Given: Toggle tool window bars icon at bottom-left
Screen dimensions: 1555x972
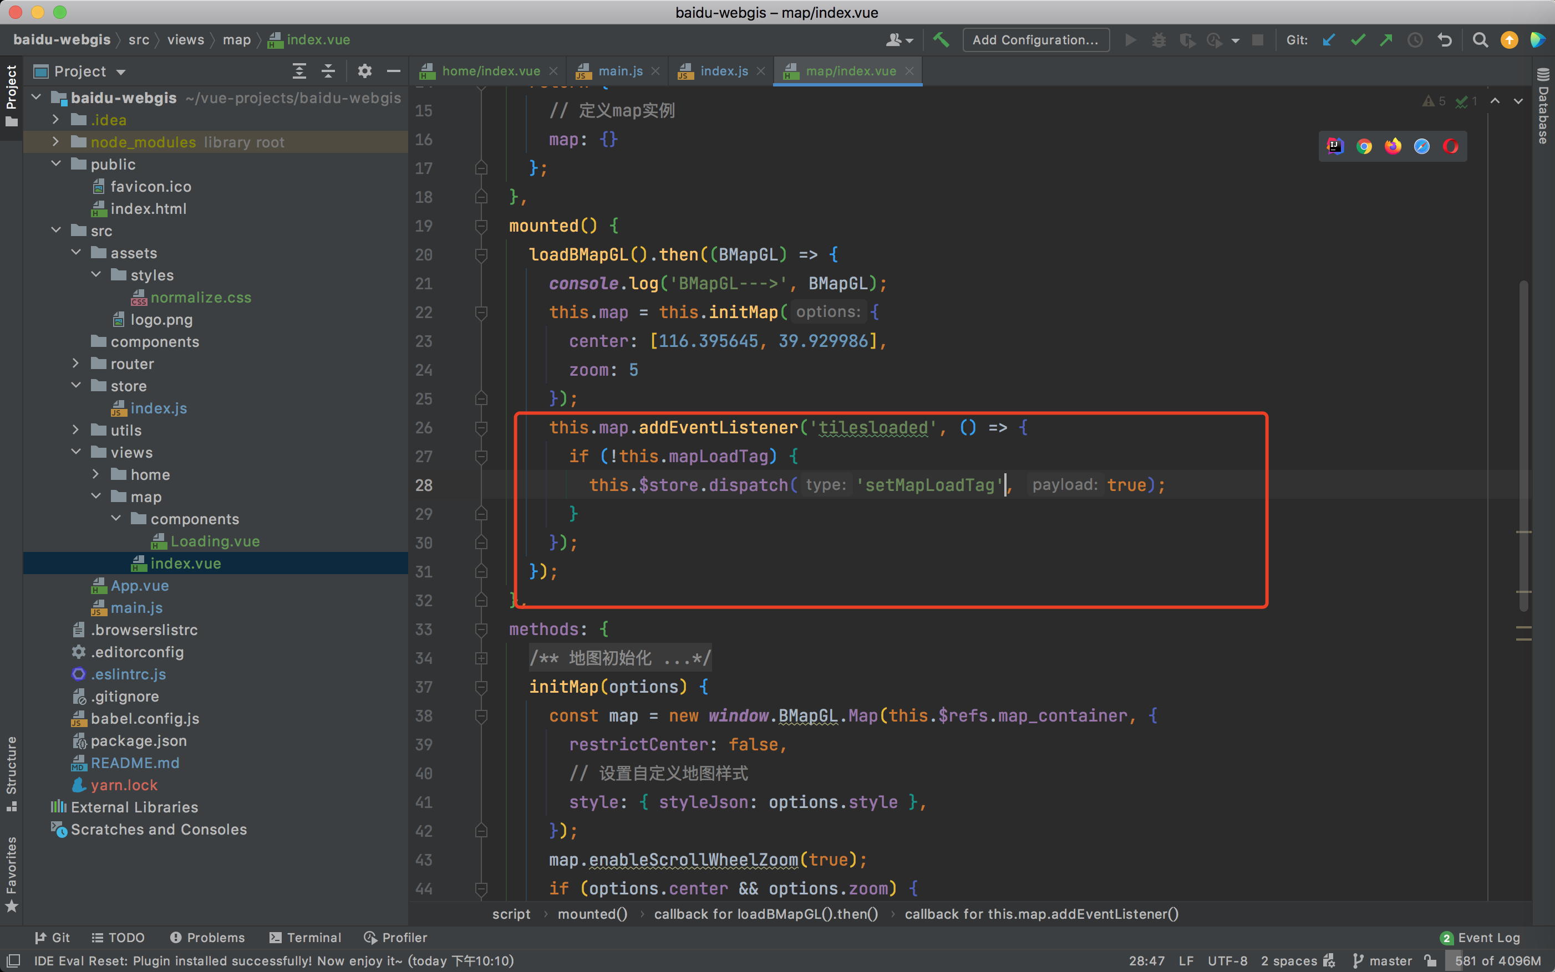Looking at the screenshot, I should [x=12, y=960].
